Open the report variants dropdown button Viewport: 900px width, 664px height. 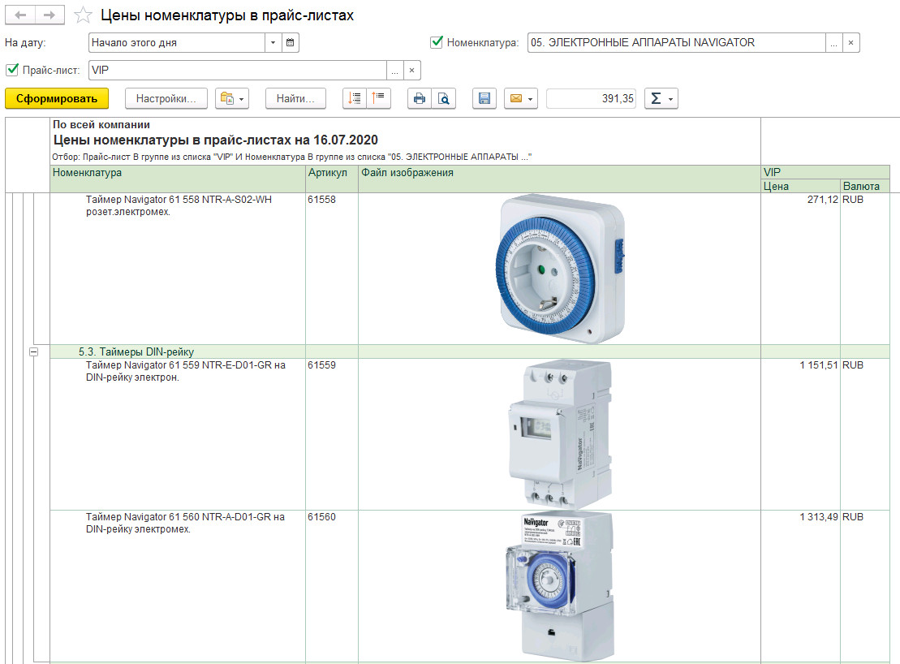point(232,98)
